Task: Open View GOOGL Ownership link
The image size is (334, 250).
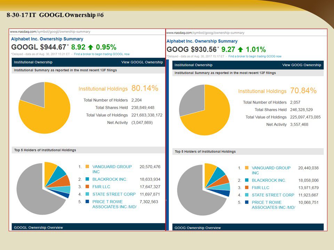Action: point(142,62)
